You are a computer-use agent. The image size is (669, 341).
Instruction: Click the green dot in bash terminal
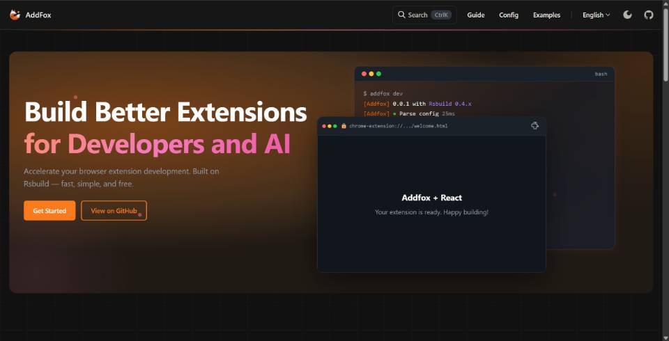coord(378,74)
